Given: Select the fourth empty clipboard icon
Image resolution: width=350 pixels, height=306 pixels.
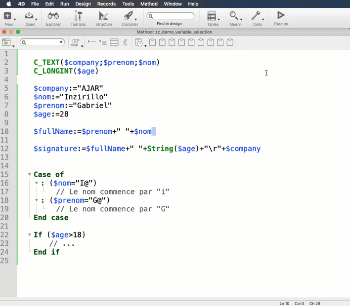Looking at the screenshot, I should point(181,42).
